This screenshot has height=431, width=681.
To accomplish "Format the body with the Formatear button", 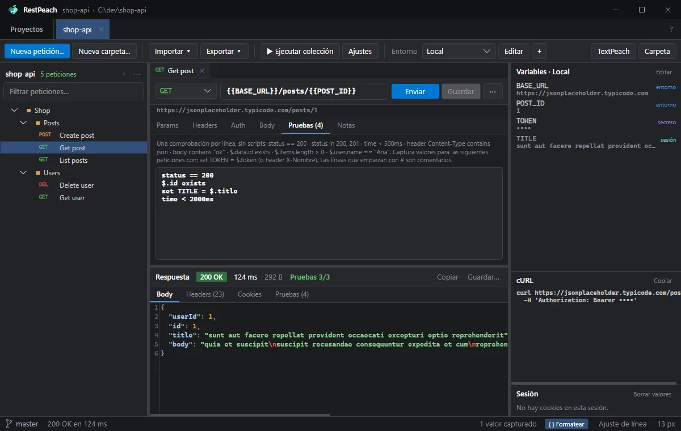I will coord(566,424).
